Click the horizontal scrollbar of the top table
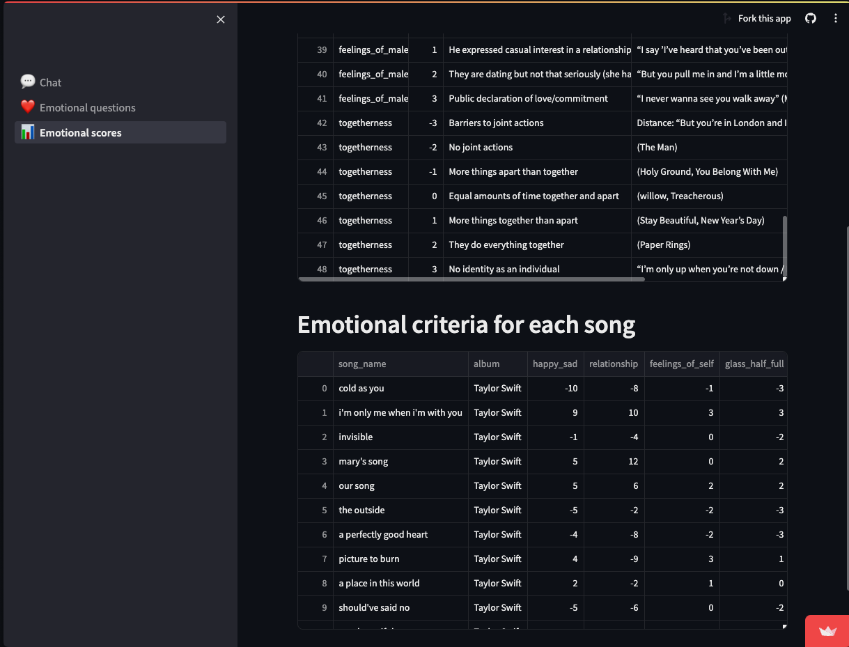Image resolution: width=849 pixels, height=647 pixels. point(472,279)
